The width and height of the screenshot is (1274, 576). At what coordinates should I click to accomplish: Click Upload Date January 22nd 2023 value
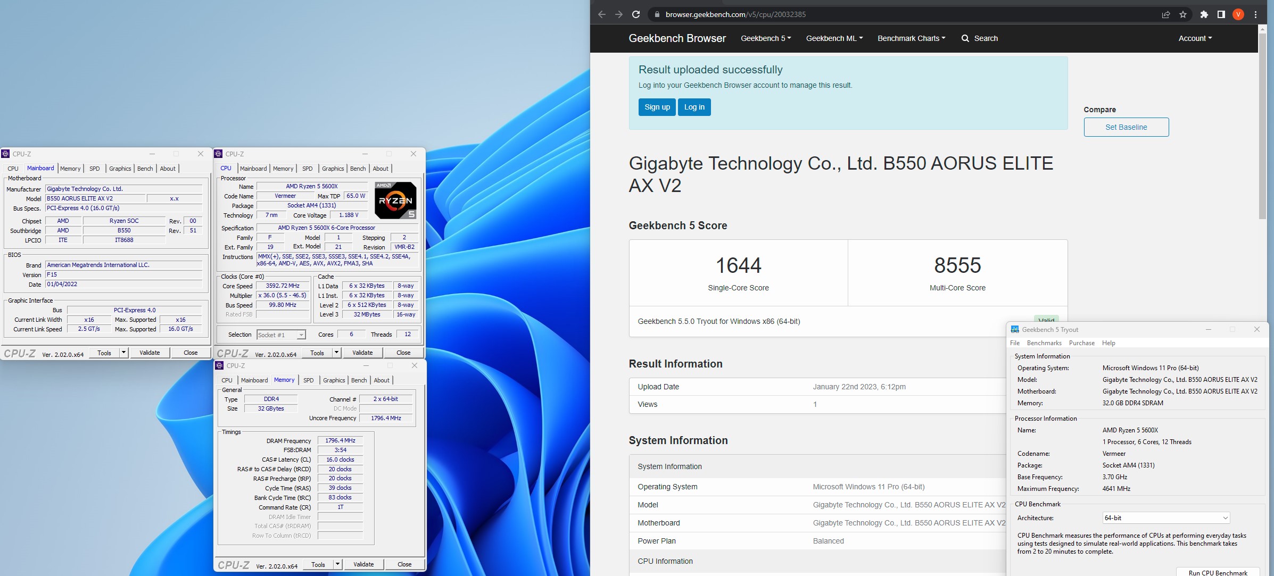pos(859,387)
